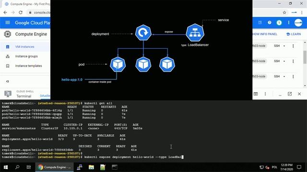Click the faded icon left of help
Image resolution: width=307 pixels, height=172 pixels.
tap(260, 22)
